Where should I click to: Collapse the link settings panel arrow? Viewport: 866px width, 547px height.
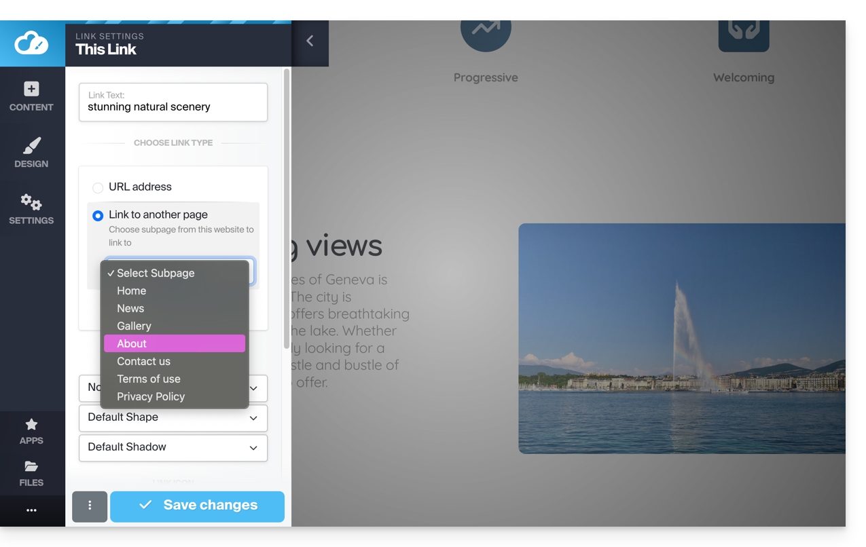click(310, 41)
